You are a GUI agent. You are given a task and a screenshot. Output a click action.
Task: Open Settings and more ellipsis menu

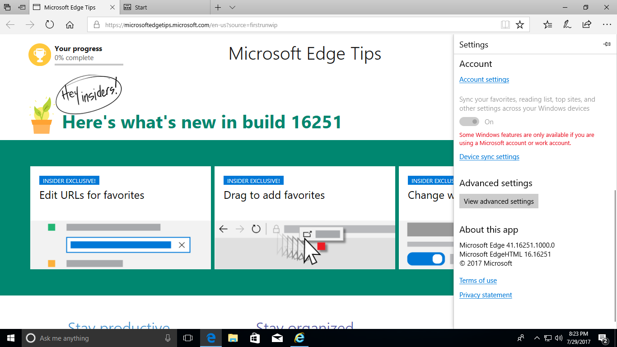[607, 25]
